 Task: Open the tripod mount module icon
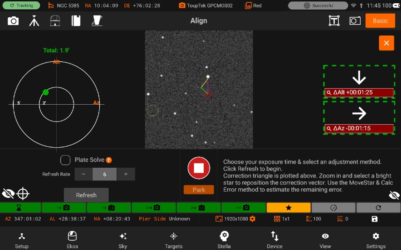coord(34,21)
